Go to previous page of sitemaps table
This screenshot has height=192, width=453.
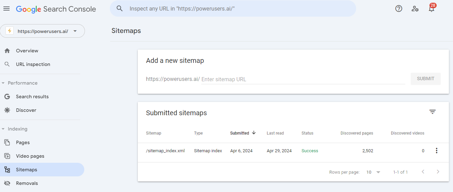423,172
